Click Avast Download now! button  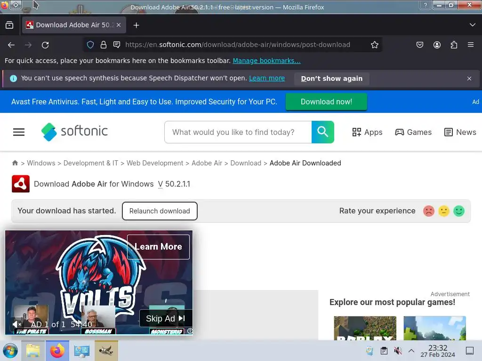pyautogui.click(x=327, y=102)
